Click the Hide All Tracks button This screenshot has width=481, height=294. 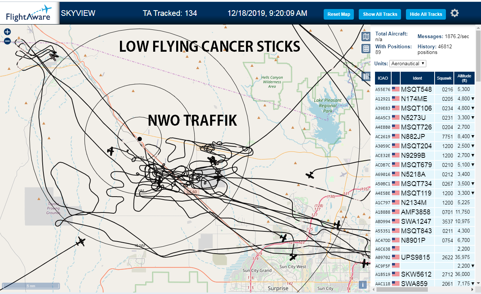tap(426, 14)
